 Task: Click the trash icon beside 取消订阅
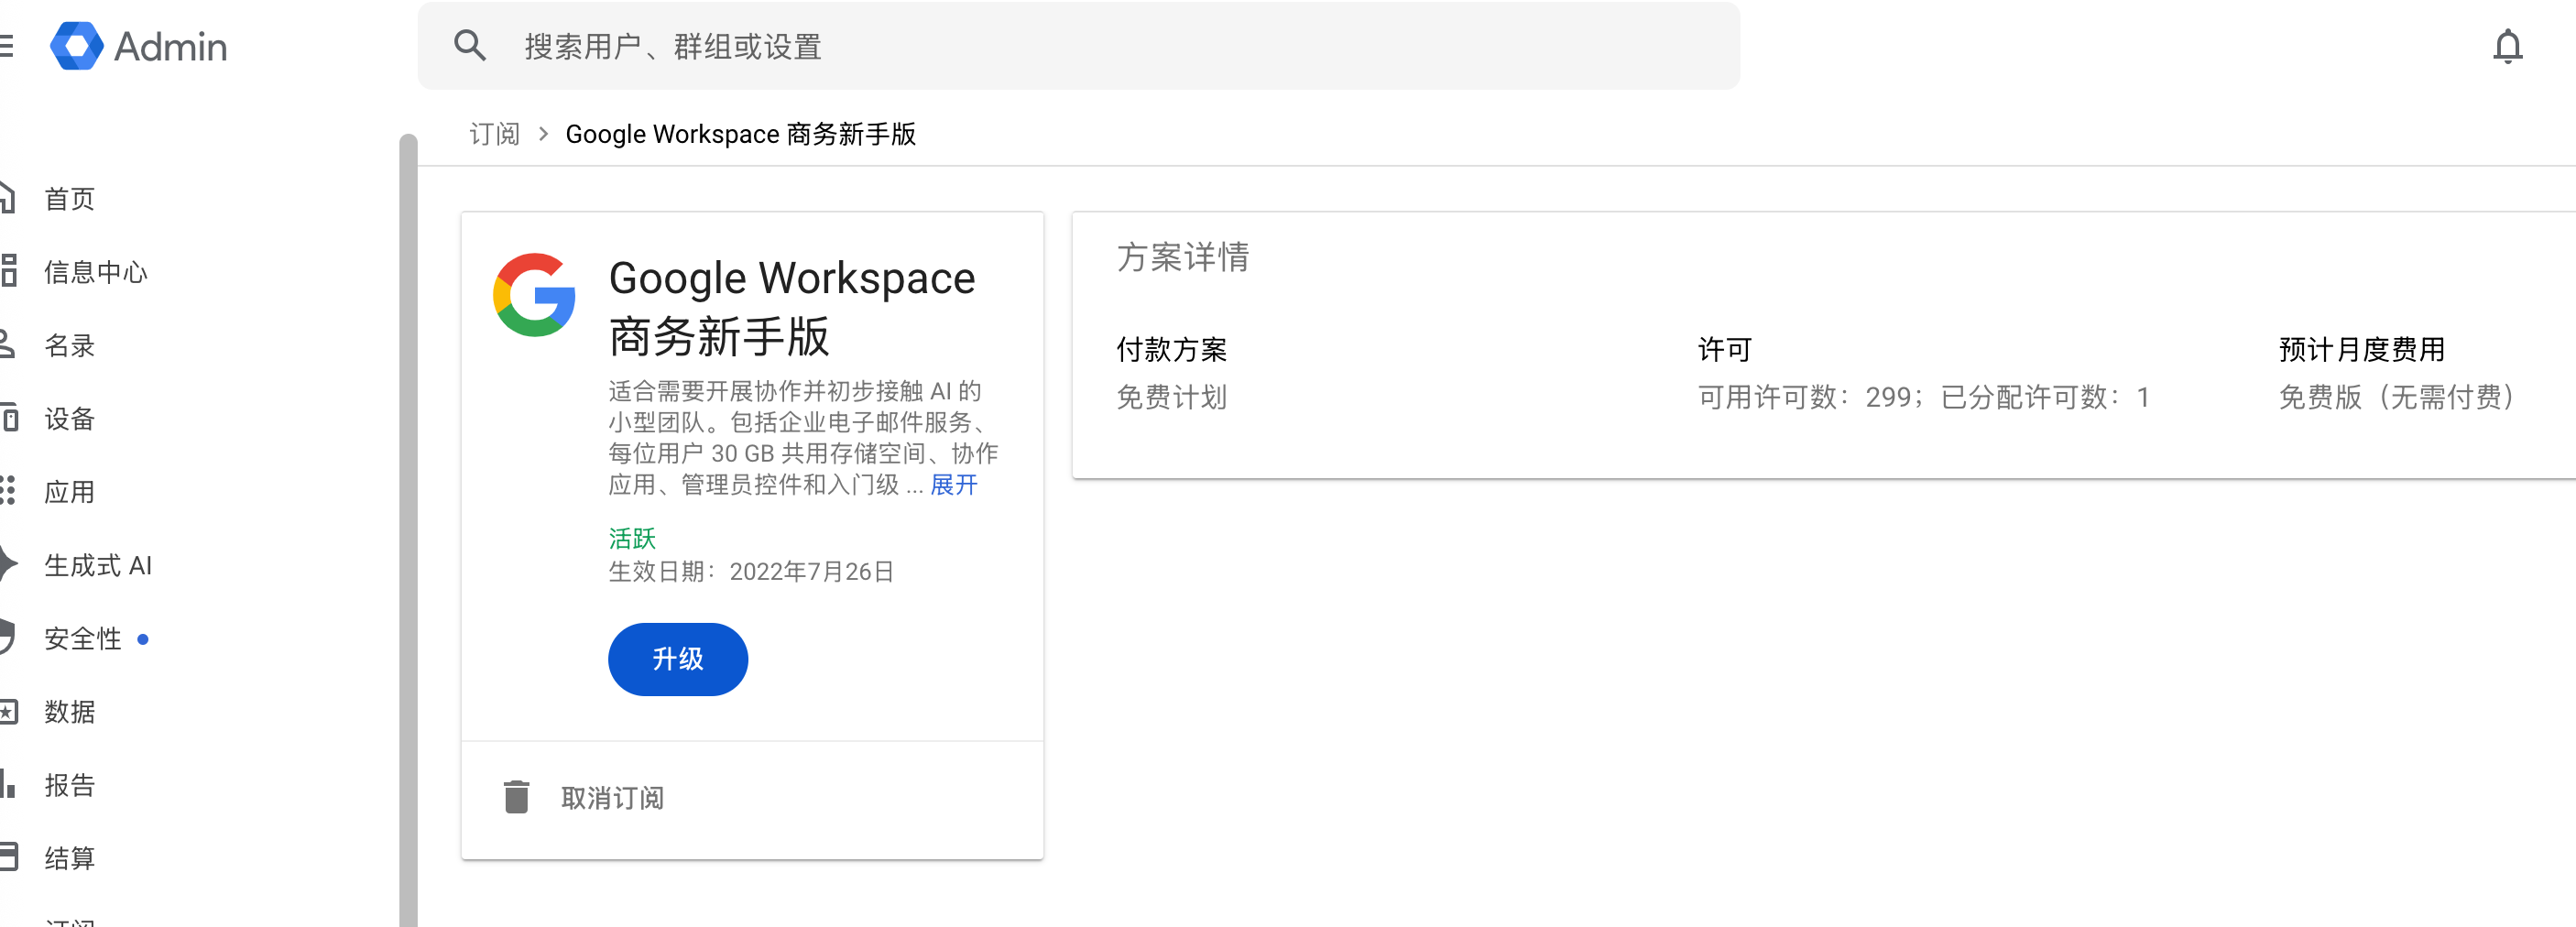coord(516,797)
